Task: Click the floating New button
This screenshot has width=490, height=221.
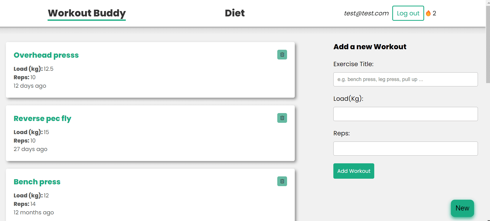Action: coord(462,208)
